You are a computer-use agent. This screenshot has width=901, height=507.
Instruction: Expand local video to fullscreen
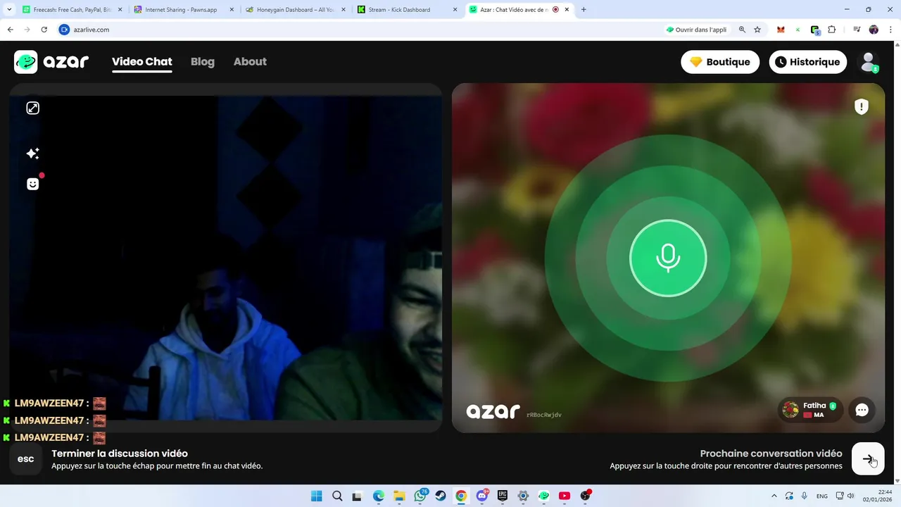point(32,108)
